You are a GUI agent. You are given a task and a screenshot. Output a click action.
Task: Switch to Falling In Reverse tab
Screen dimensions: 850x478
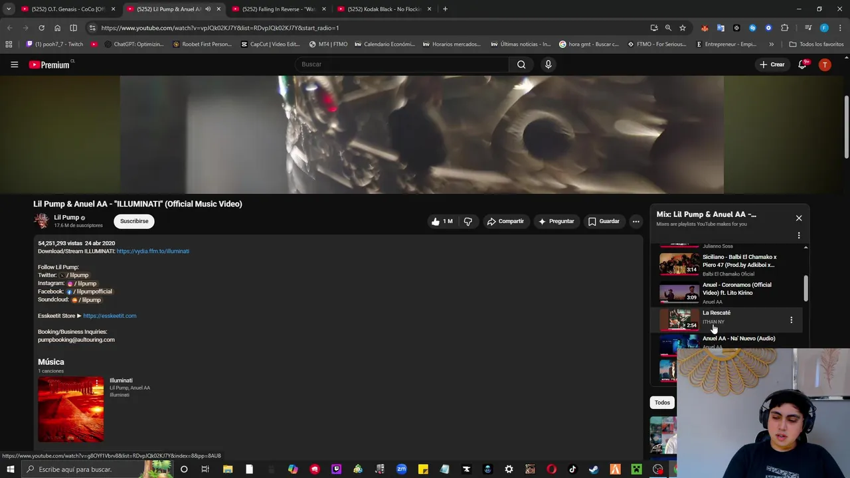pyautogui.click(x=279, y=9)
